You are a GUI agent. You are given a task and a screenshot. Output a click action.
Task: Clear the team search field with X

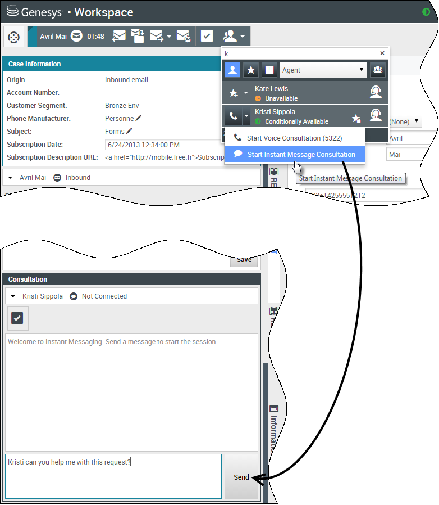(x=382, y=53)
